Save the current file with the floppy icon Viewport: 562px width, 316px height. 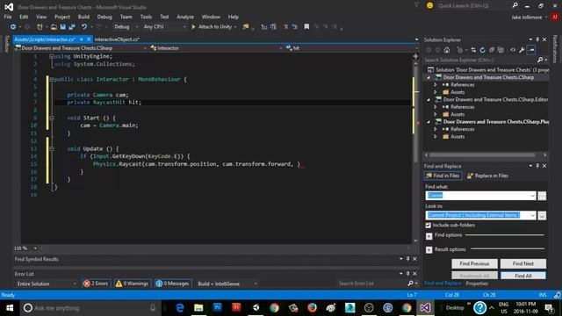coord(62,27)
